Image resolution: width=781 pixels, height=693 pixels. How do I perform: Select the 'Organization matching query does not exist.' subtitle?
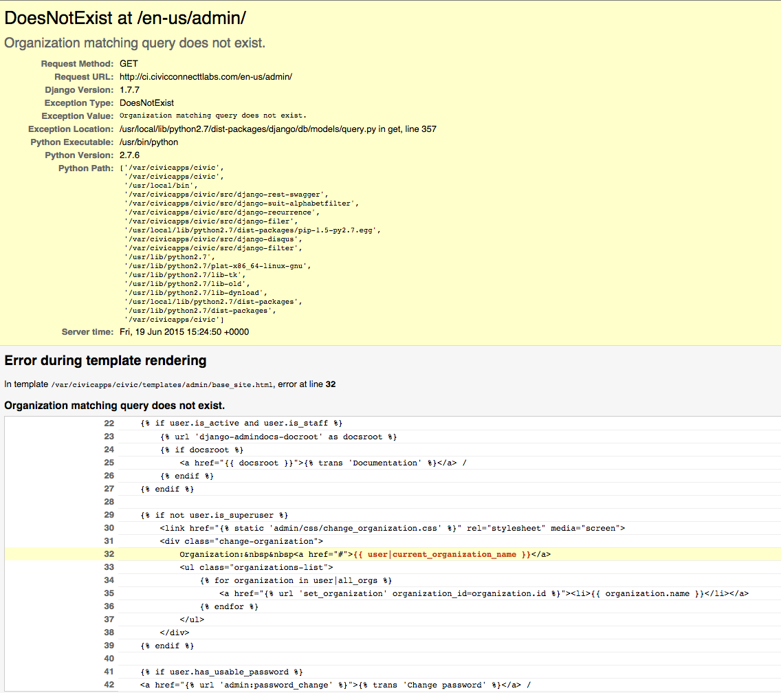(x=135, y=43)
